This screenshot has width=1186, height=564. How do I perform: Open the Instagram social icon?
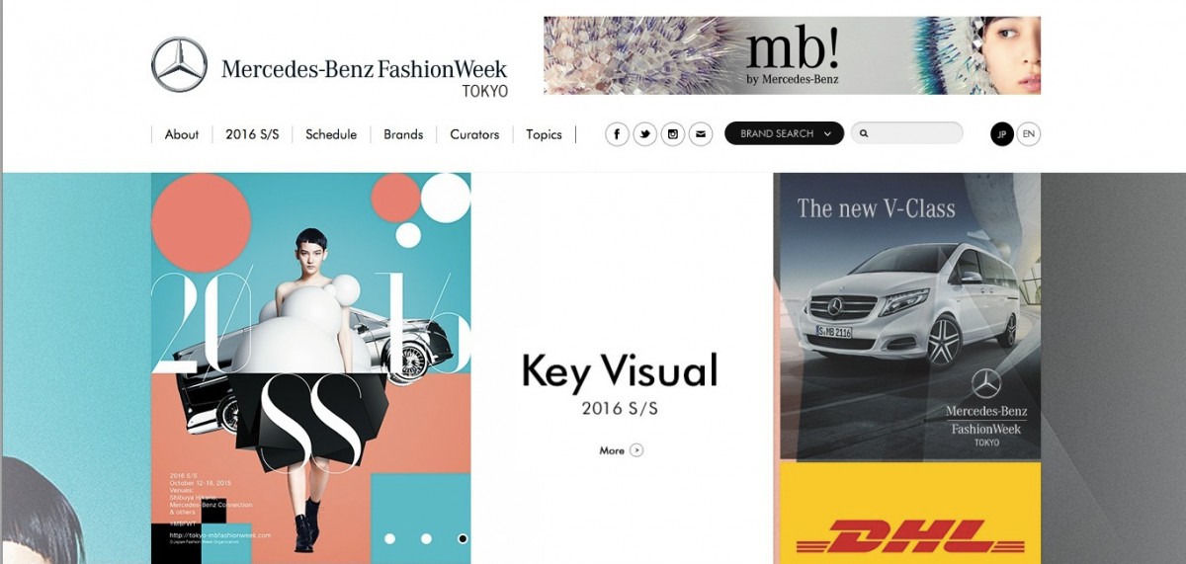pos(673,134)
